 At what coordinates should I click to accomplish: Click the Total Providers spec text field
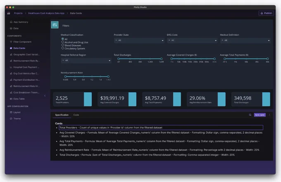click(x=161, y=128)
